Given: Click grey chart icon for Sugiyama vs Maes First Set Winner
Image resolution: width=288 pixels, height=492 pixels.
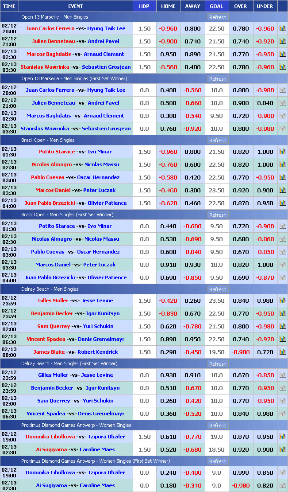Looking at the screenshot, I should 282,485.
